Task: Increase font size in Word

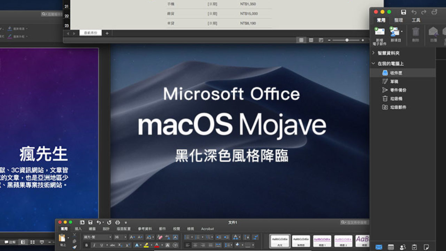Action: point(132,237)
